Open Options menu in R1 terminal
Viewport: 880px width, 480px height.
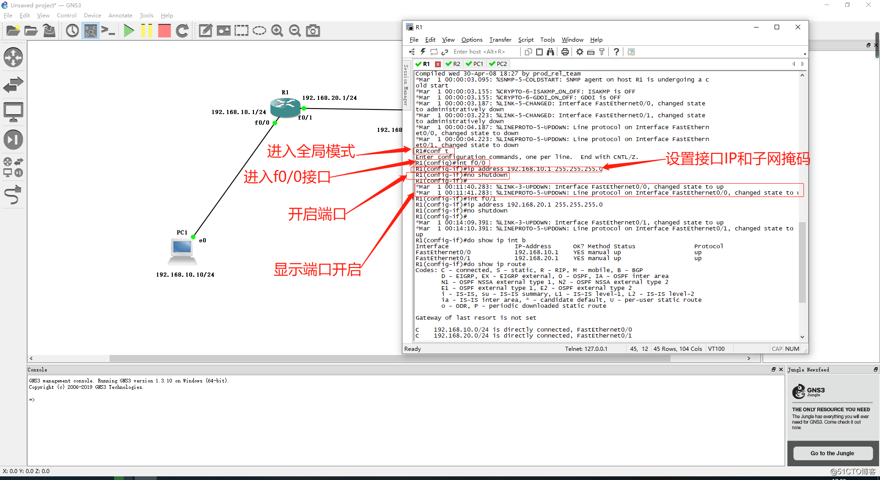[x=472, y=40]
